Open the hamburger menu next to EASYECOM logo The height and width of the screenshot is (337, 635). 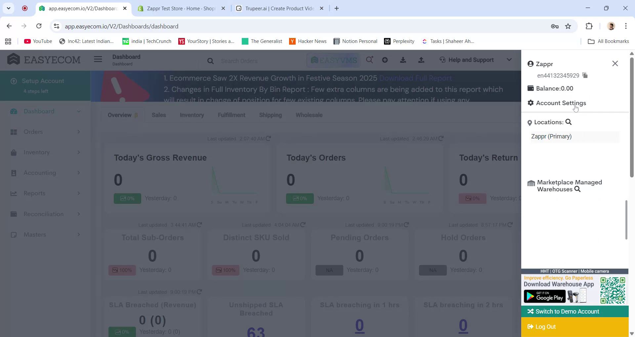tap(98, 59)
